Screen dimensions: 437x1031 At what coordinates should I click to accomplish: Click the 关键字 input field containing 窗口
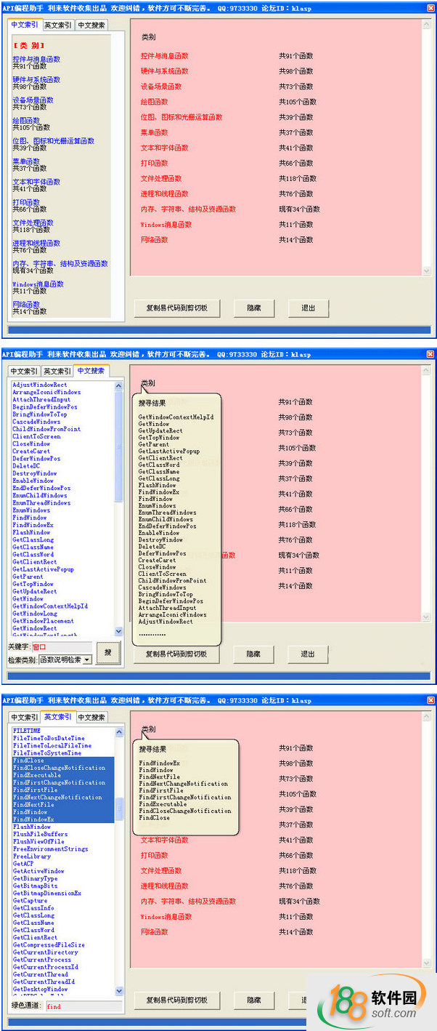tap(61, 646)
